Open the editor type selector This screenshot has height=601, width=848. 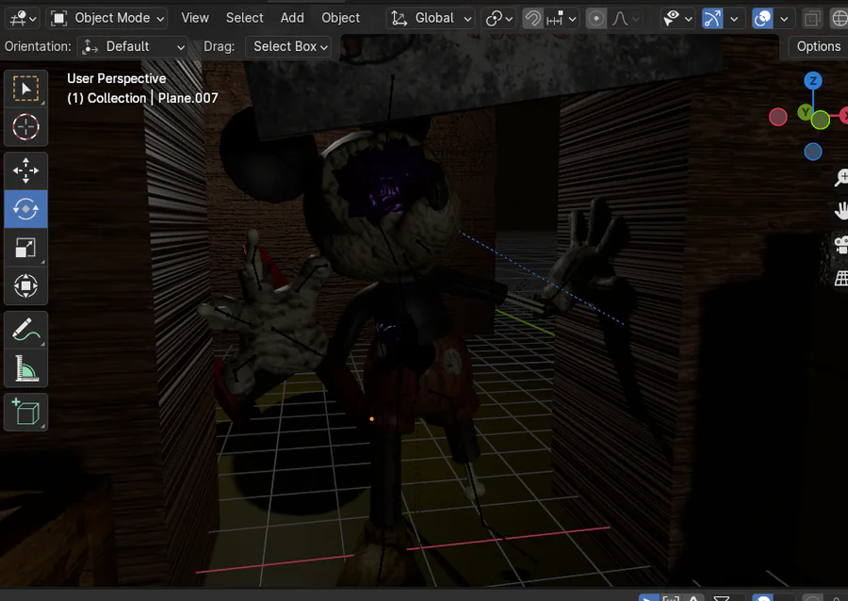click(x=23, y=19)
